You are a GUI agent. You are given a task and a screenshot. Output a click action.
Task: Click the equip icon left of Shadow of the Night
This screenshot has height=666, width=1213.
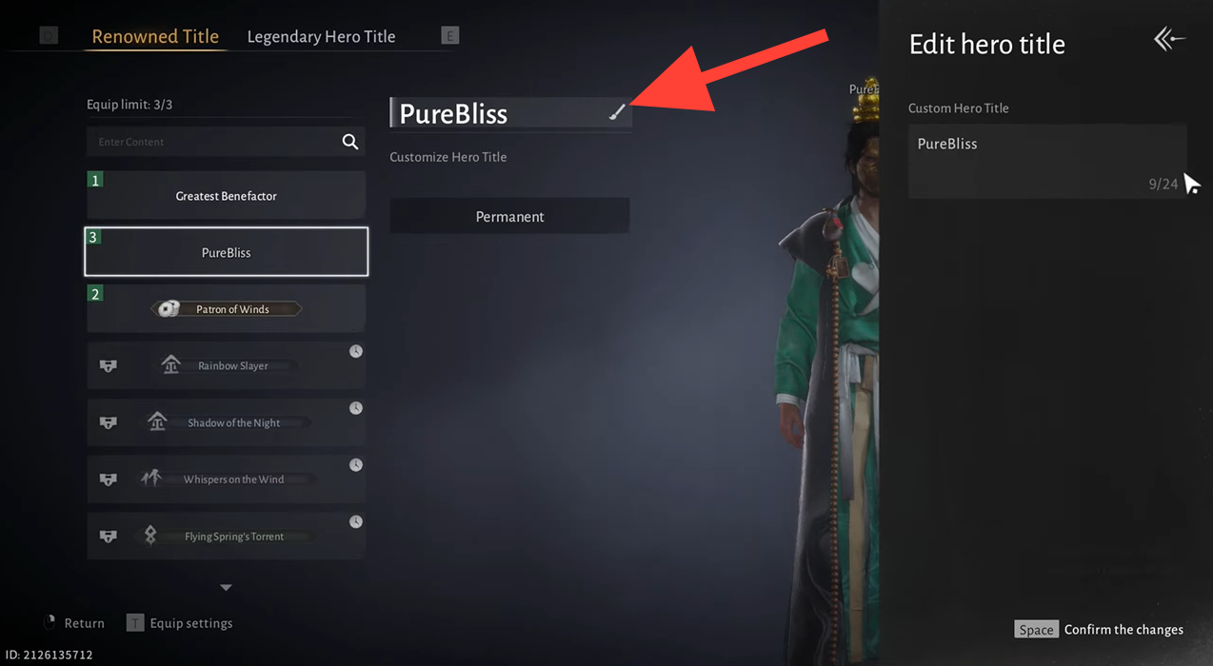pyautogui.click(x=109, y=422)
